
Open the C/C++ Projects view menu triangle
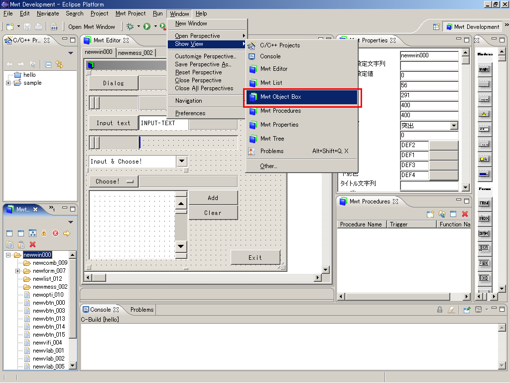pos(71,53)
